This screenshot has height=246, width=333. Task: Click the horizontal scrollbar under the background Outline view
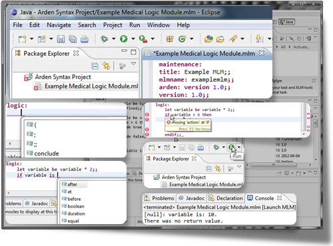[273, 165]
